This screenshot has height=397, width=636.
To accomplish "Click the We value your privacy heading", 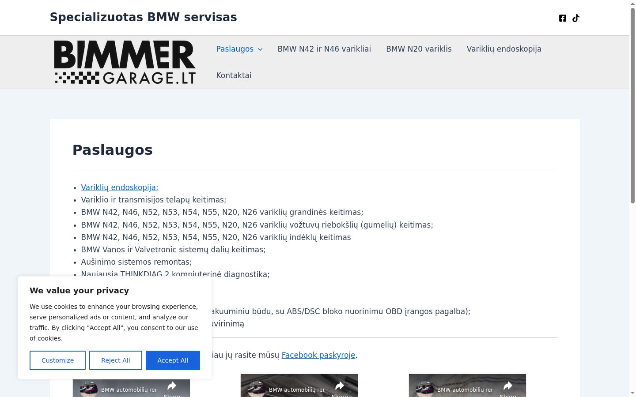I will pos(79,291).
